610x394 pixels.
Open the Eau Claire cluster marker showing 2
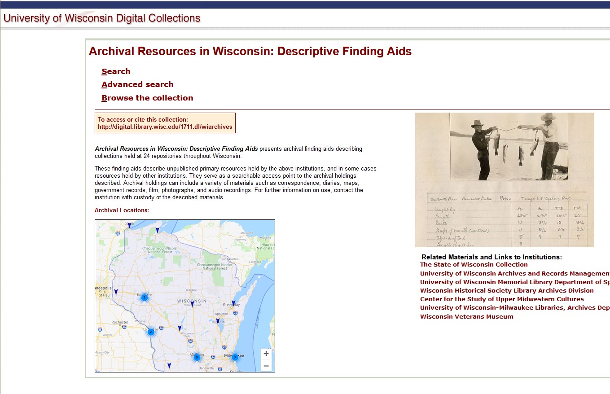144,298
